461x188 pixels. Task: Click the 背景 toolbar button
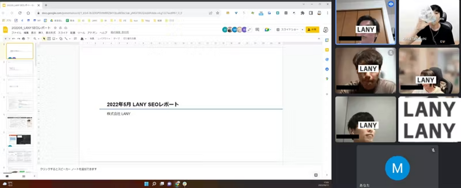pos(92,39)
